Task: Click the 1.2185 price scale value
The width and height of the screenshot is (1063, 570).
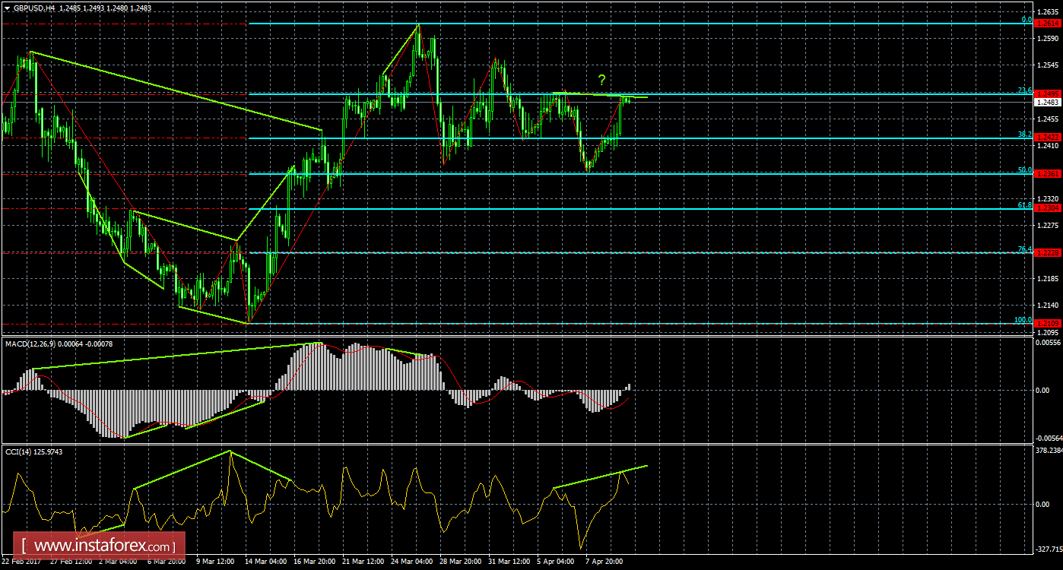Action: (1048, 279)
